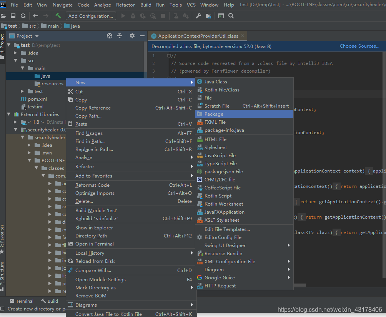Click Cut in the context menu
Viewport: 386px width, 317px height.
130,91
